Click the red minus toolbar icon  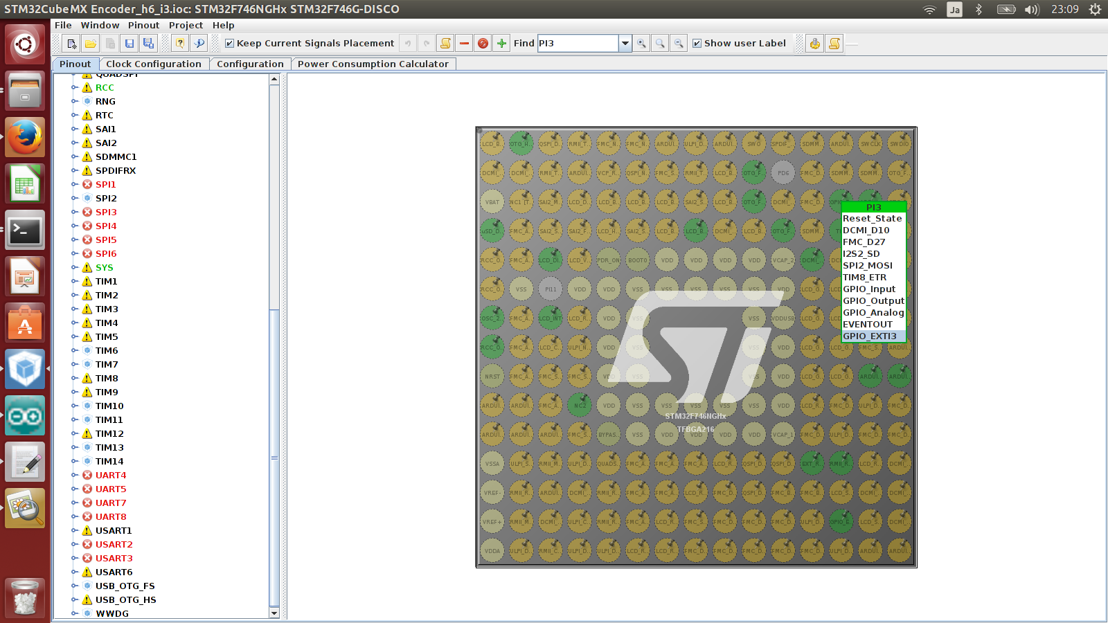coord(464,44)
